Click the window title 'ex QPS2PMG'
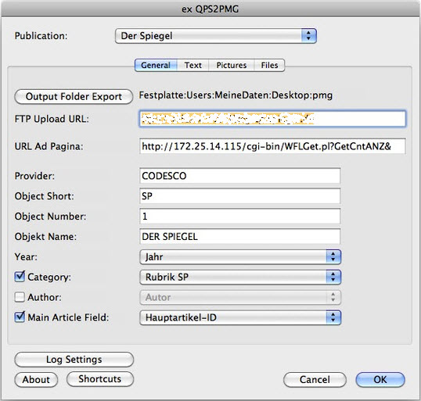Image resolution: width=421 pixels, height=401 pixels. click(x=210, y=9)
